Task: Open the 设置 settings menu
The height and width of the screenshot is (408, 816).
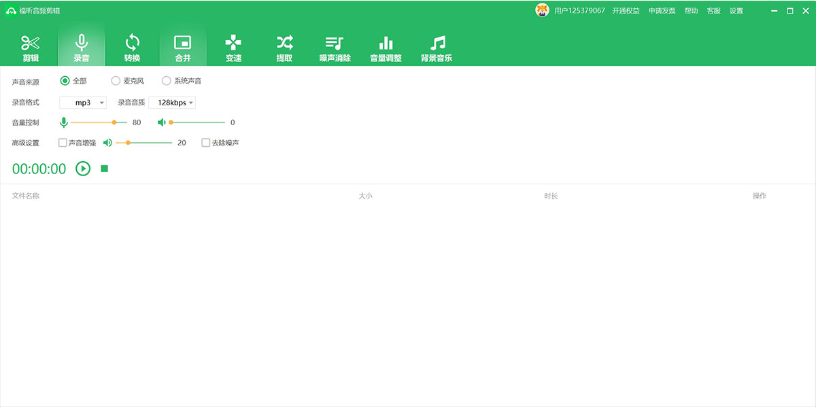Action: tap(736, 11)
